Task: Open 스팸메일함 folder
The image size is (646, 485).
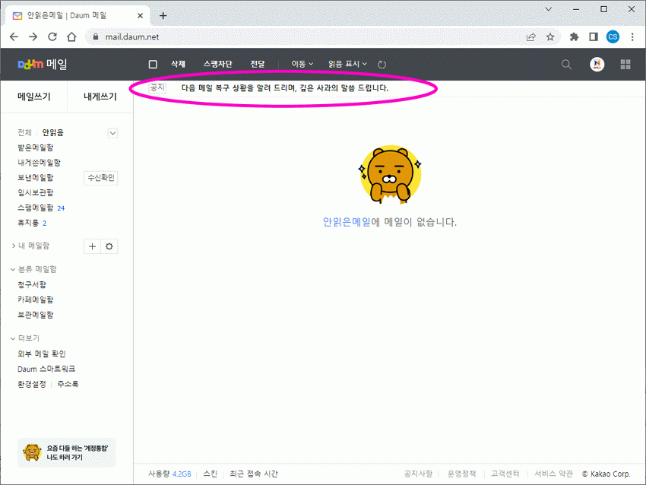Action: click(36, 208)
